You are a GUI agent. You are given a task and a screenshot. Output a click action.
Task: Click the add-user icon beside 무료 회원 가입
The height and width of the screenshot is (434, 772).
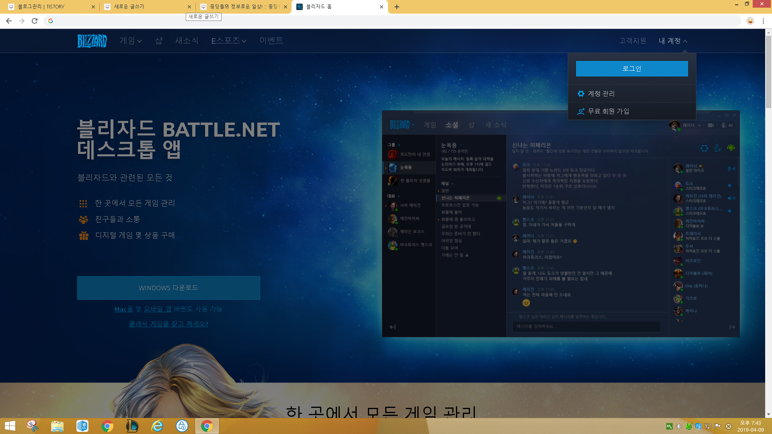click(x=581, y=111)
